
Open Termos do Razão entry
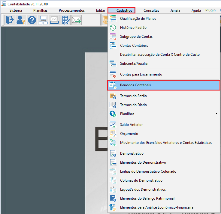[164, 96]
